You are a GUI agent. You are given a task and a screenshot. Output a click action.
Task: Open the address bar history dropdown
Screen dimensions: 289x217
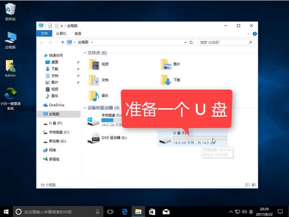(186, 42)
